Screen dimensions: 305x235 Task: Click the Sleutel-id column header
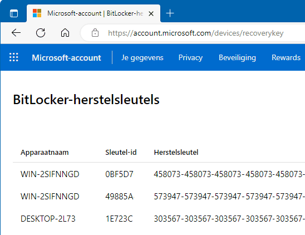click(121, 152)
